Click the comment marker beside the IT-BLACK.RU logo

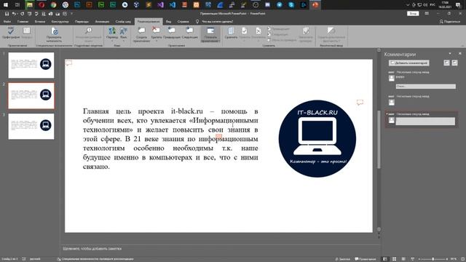tap(360, 103)
